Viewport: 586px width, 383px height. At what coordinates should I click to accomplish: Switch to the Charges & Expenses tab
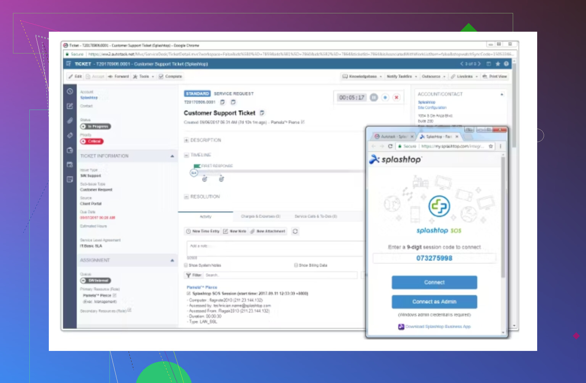261,217
